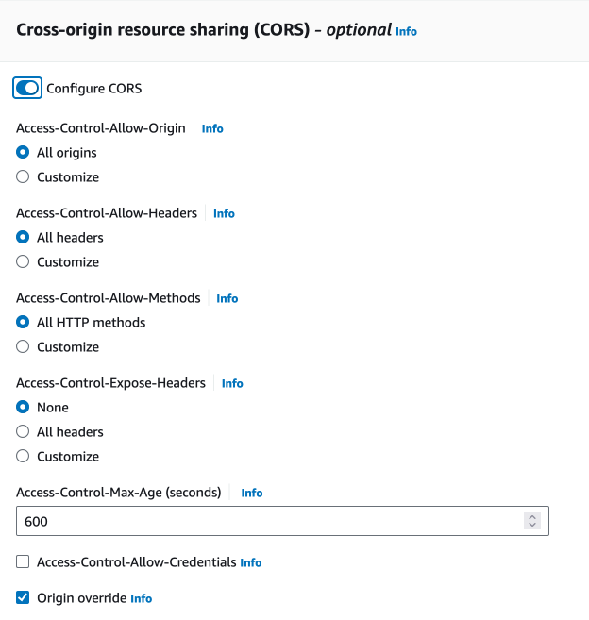This screenshot has height=620, width=589.
Task: Choose Customize under Access-Control-Expose-Headers
Action: pos(24,456)
